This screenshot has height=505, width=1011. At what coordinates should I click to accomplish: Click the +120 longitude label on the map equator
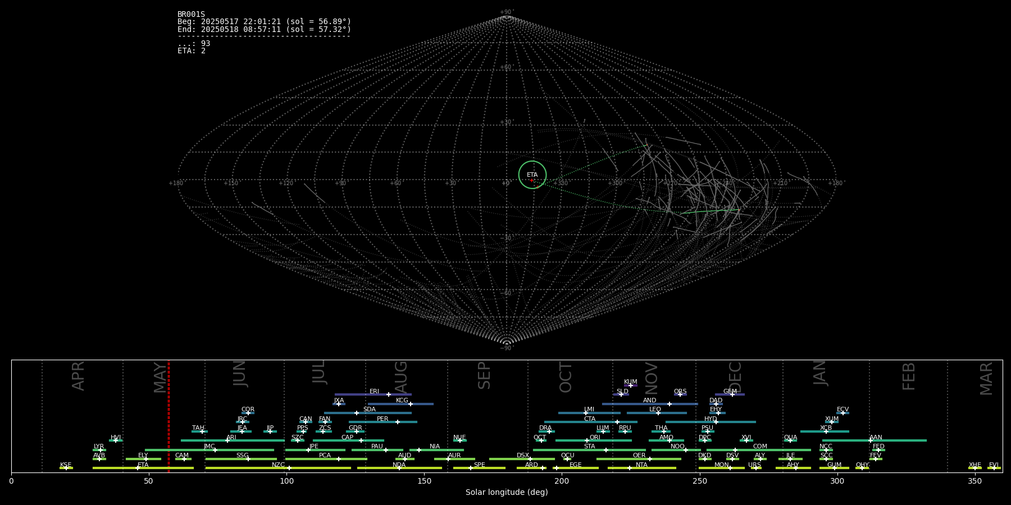pos(286,183)
